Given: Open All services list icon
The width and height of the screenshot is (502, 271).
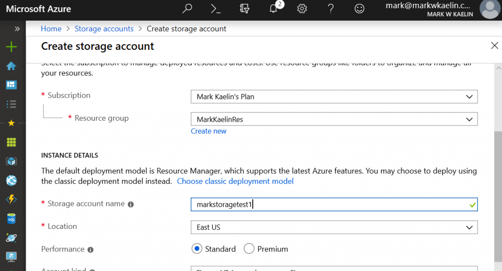Looking at the screenshot, I should (x=11, y=104).
